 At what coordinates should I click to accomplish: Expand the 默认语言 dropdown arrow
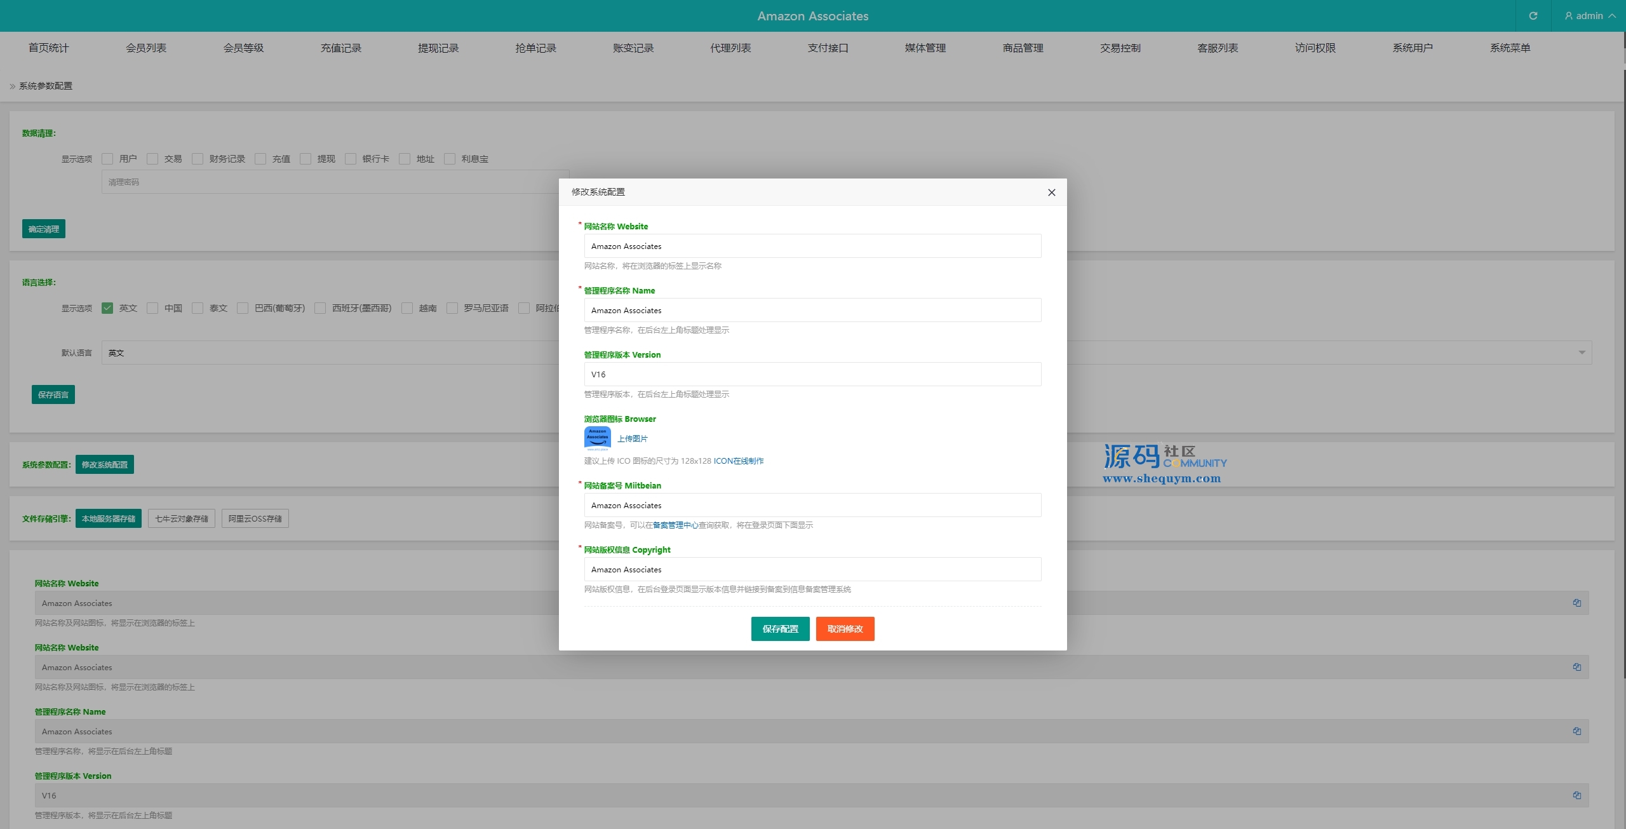[x=1582, y=353]
